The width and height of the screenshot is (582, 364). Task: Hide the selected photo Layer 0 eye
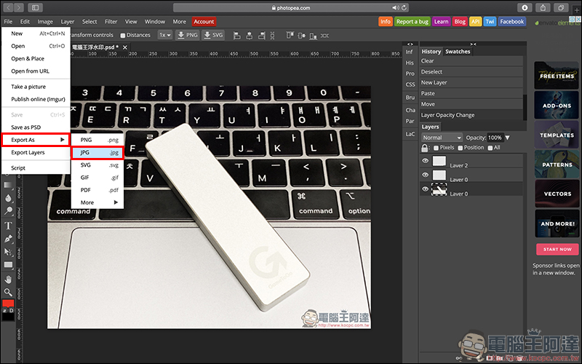[426, 189]
